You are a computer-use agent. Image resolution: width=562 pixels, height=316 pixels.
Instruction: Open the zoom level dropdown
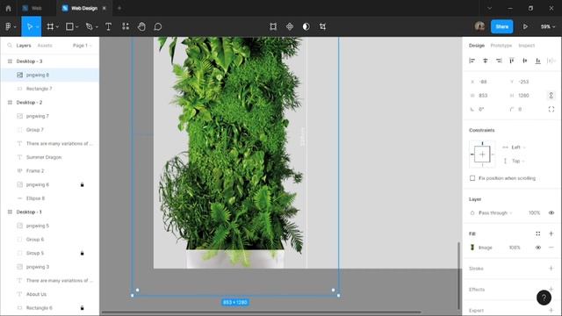(548, 26)
